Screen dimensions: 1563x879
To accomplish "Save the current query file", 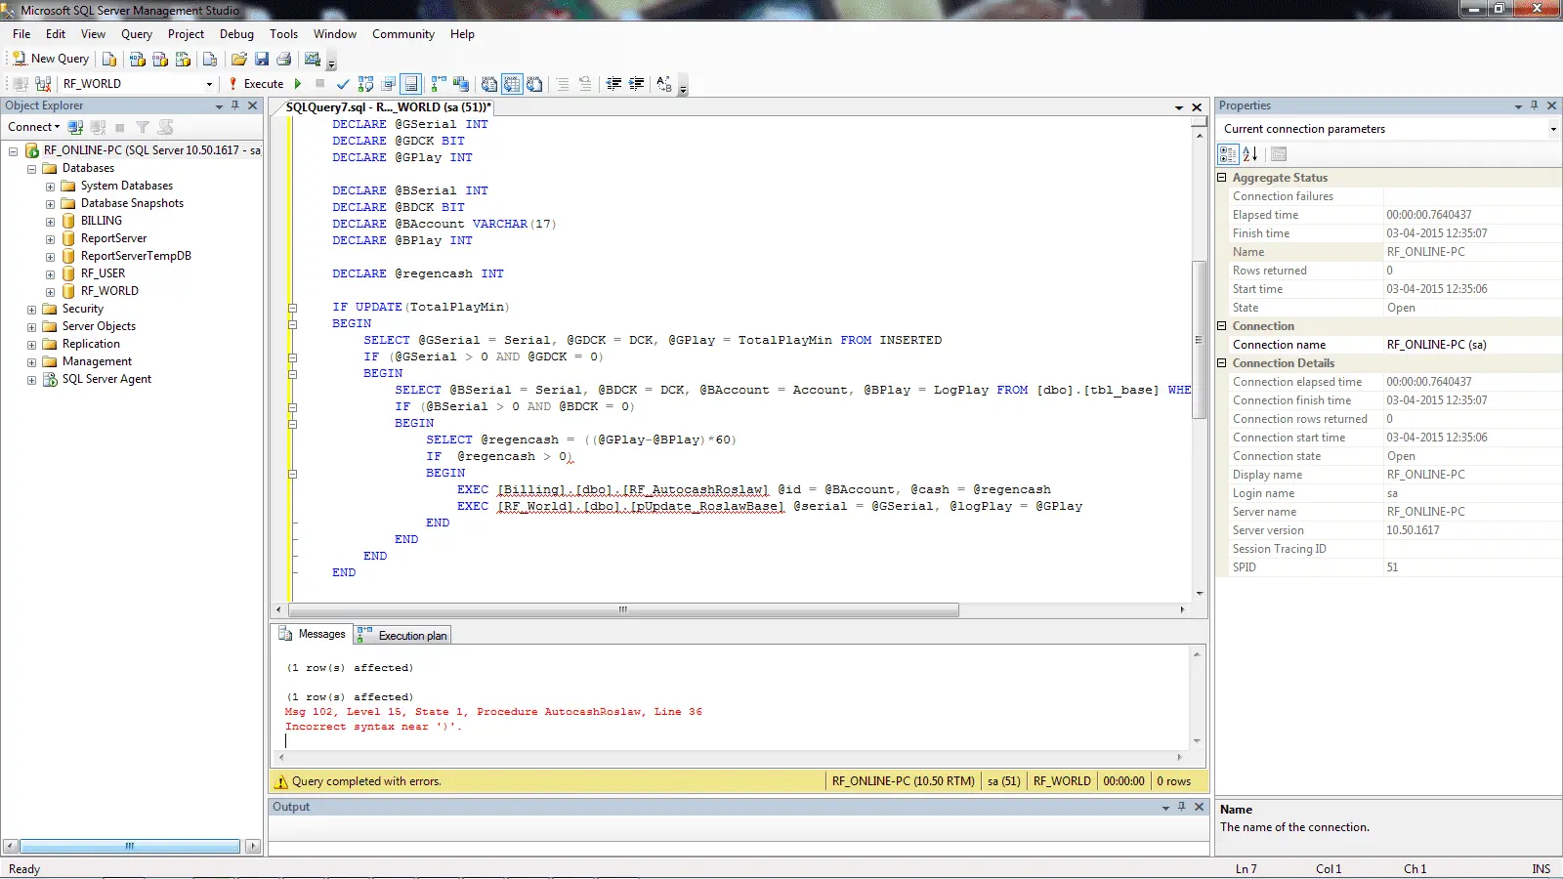I will [x=262, y=59].
